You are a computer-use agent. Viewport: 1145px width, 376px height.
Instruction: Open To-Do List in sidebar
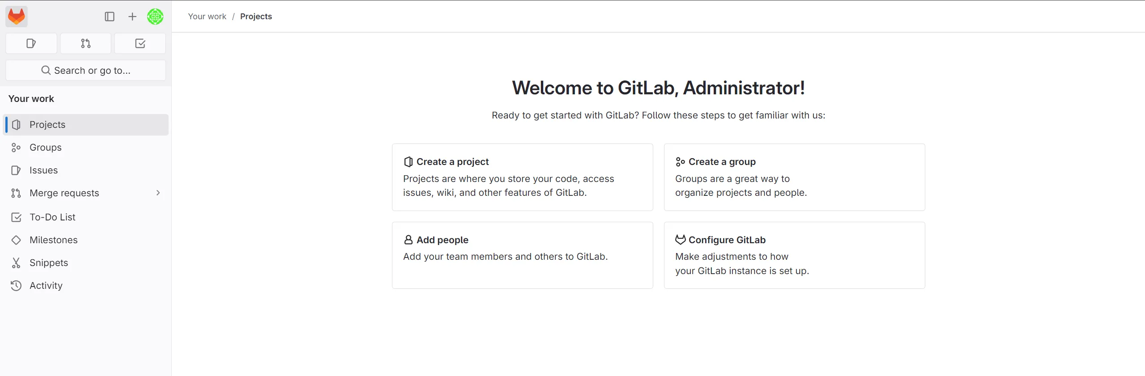(x=52, y=217)
